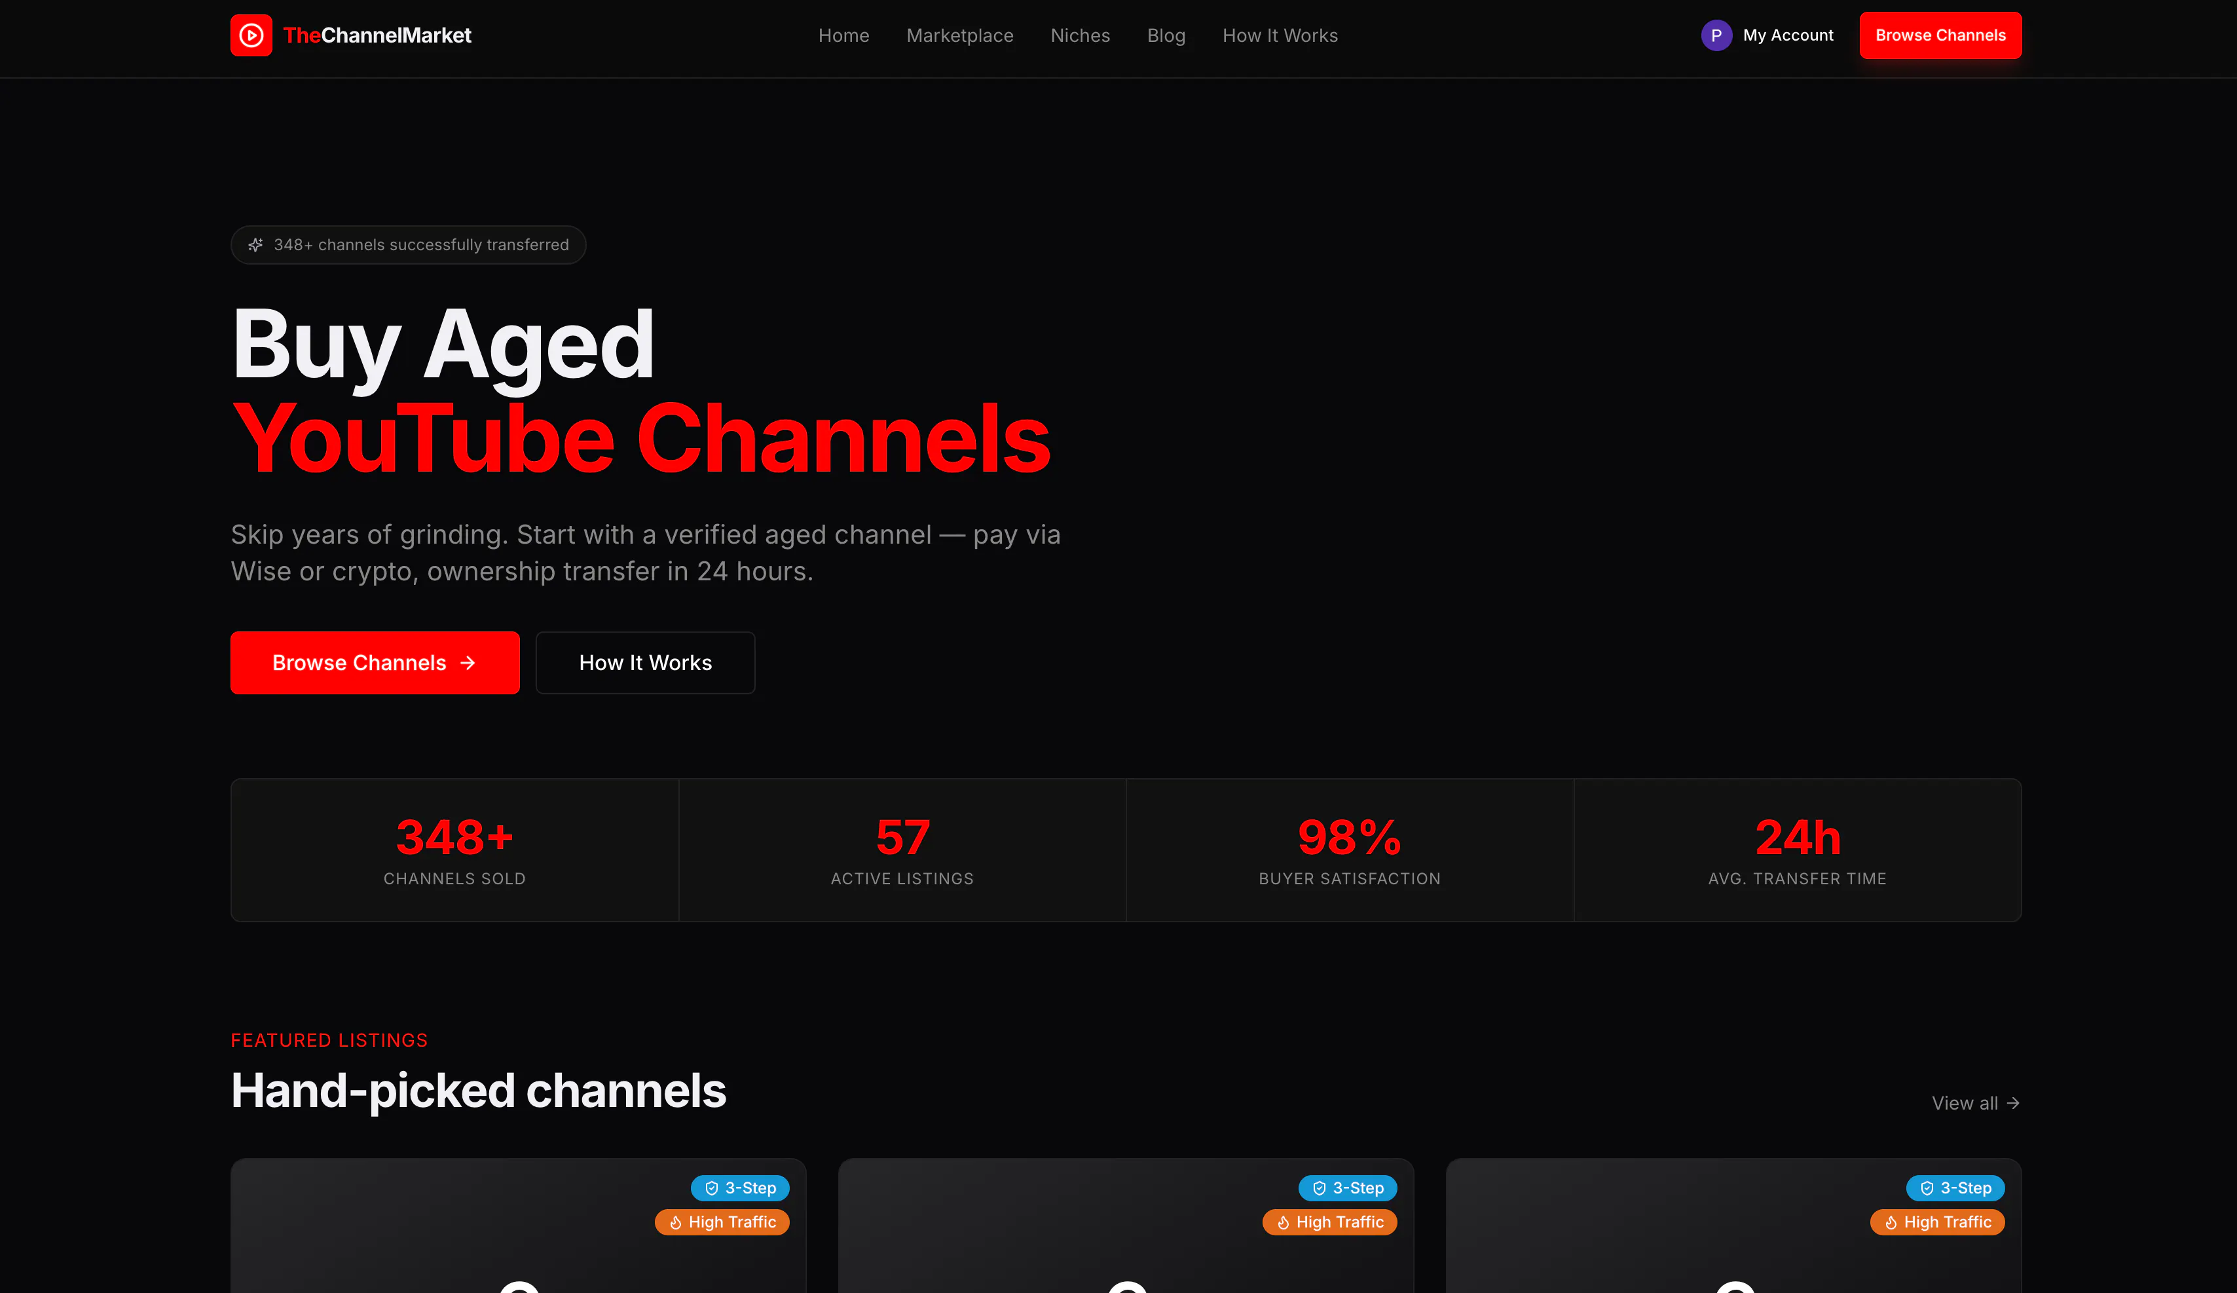Click the High Traffic badge on the first card
This screenshot has width=2237, height=1293.
[x=722, y=1222]
